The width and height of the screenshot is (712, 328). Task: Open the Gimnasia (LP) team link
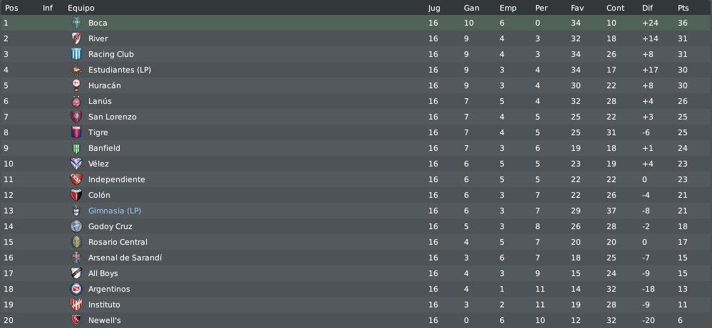[115, 211]
